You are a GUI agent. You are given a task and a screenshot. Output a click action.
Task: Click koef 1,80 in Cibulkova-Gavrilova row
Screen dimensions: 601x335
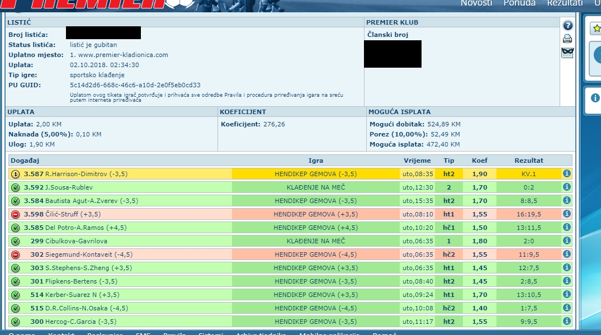click(x=480, y=241)
